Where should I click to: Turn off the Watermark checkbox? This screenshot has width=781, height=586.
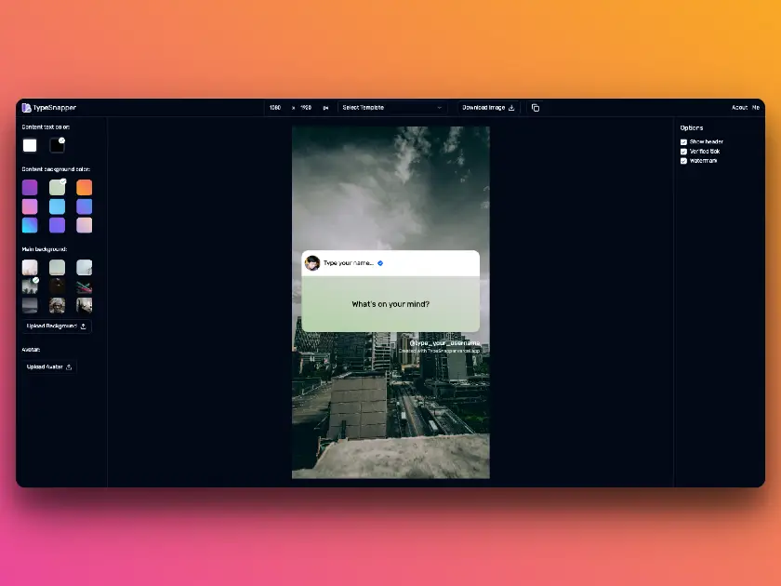click(x=684, y=160)
